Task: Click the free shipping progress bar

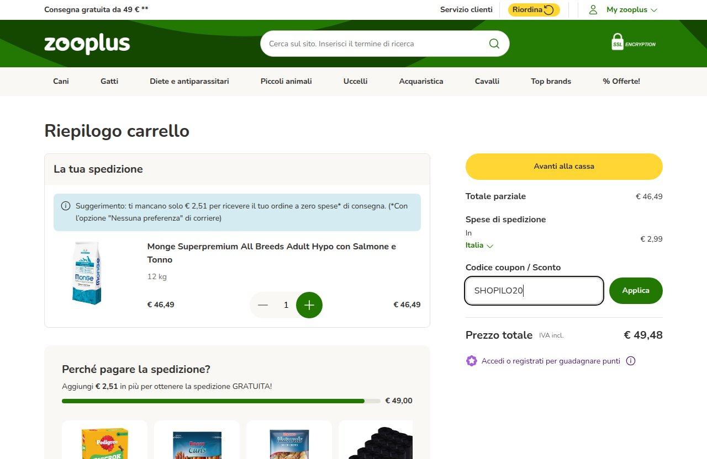Action: (x=221, y=401)
